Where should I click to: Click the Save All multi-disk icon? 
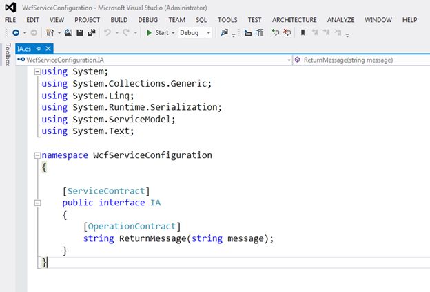92,33
